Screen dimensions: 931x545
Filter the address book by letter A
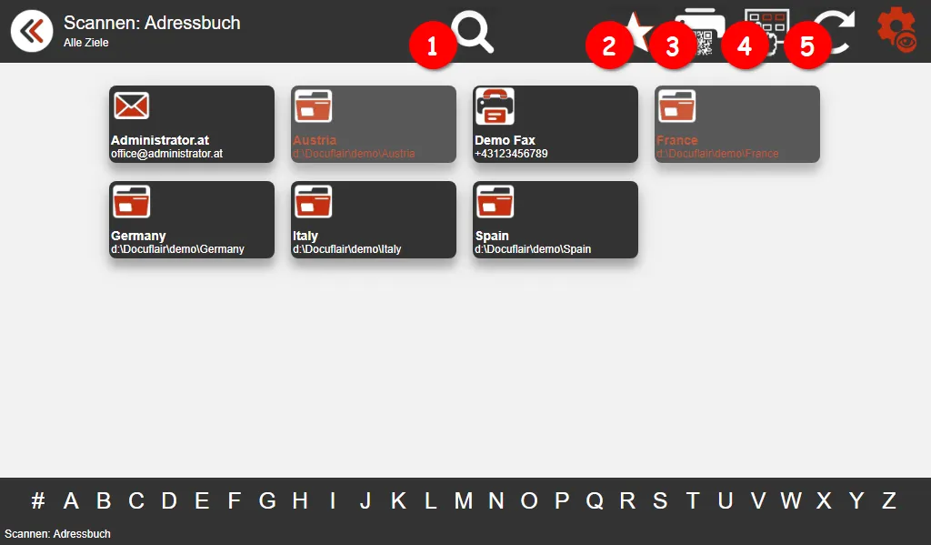[x=71, y=500]
